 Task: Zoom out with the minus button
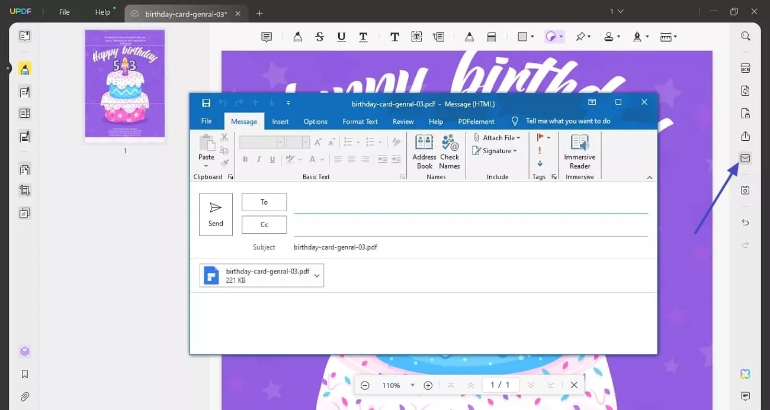pos(365,385)
